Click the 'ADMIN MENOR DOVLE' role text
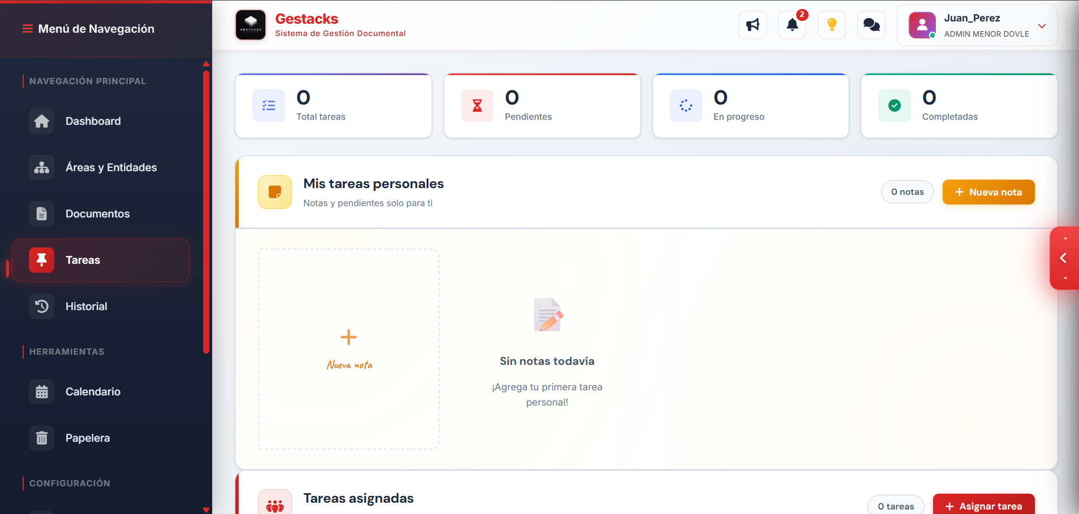Screen dimensions: 1079x514 pyautogui.click(x=987, y=34)
